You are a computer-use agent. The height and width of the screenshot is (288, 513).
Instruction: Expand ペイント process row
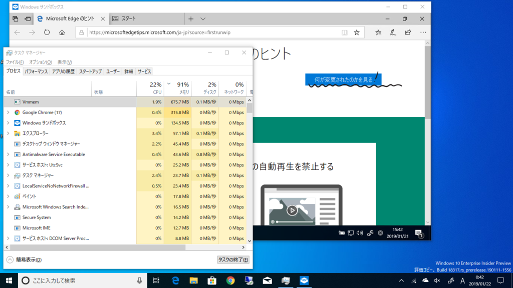pyautogui.click(x=8, y=196)
